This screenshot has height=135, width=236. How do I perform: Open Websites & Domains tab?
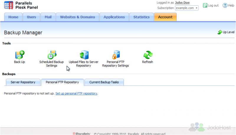click(78, 17)
